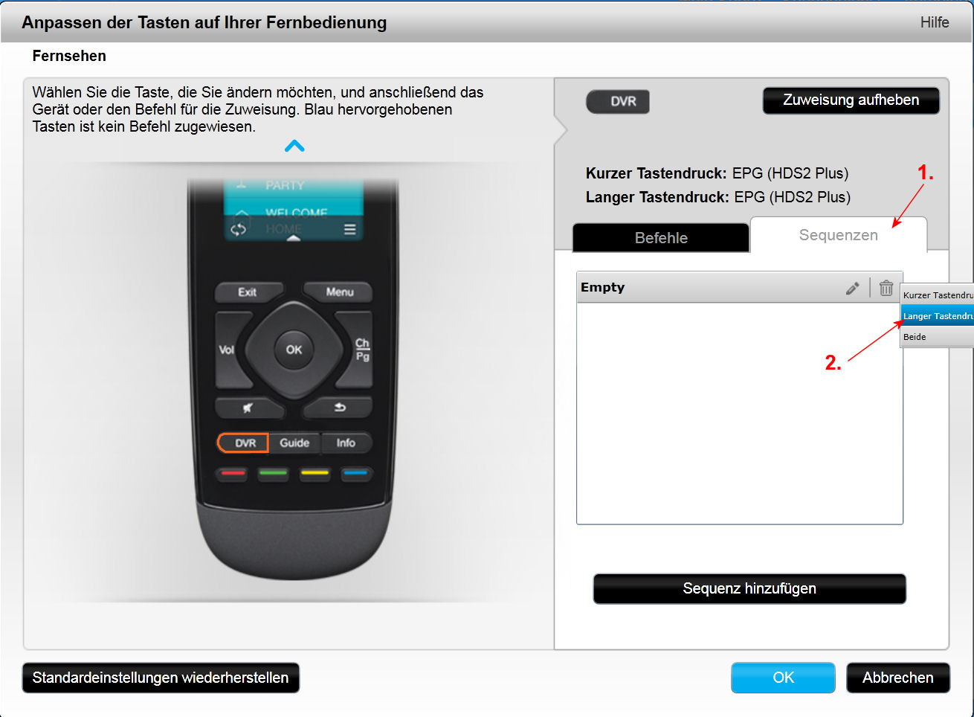Image resolution: width=974 pixels, height=717 pixels.
Task: Click the OK button on the remote d-pad
Action: point(294,350)
